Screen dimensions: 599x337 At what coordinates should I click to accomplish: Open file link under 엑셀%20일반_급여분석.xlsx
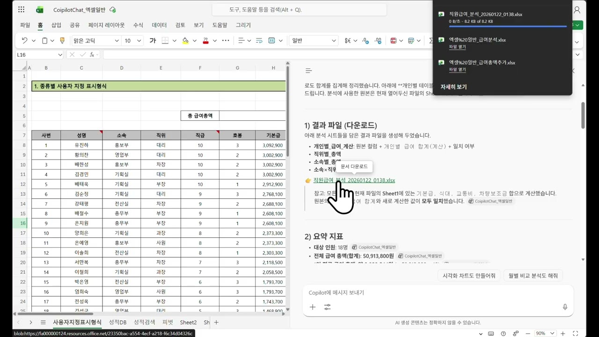[457, 47]
